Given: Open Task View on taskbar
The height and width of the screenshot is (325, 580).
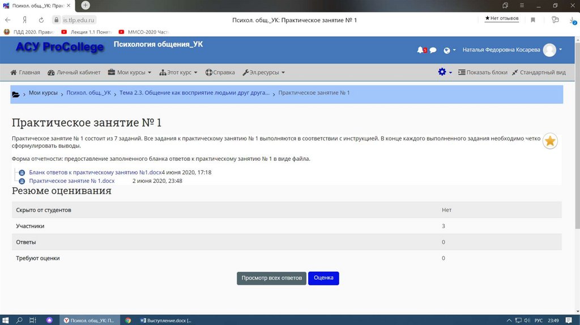Looking at the screenshot, I should (32, 320).
